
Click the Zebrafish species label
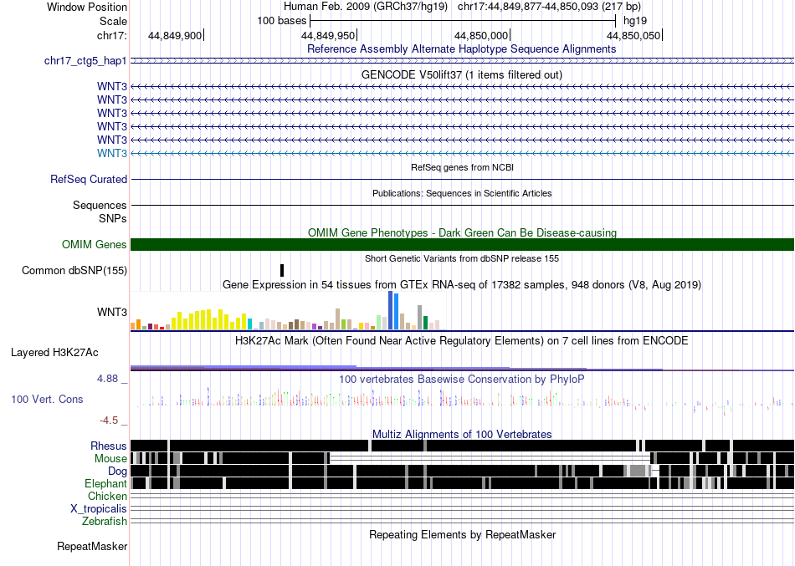[105, 521]
